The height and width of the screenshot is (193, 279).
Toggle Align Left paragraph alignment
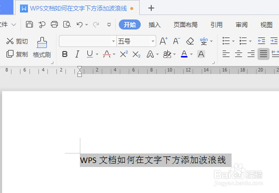pyautogui.click(x=226, y=54)
